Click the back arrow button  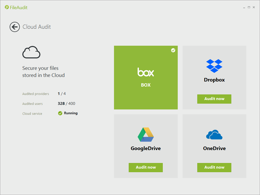coord(15,27)
